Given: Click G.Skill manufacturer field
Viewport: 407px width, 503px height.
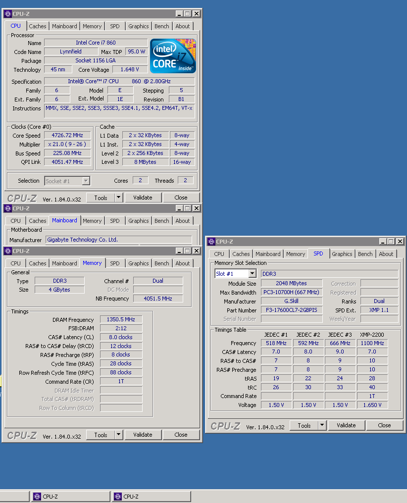Looking at the screenshot, I should [x=292, y=301].
